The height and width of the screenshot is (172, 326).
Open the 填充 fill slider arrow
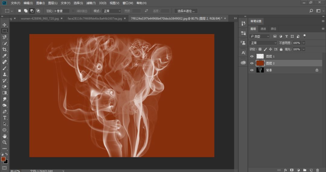(304, 49)
